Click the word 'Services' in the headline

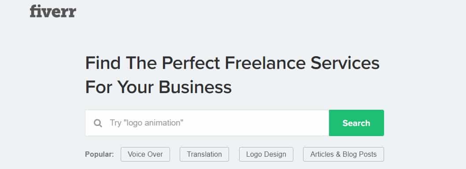(345, 63)
